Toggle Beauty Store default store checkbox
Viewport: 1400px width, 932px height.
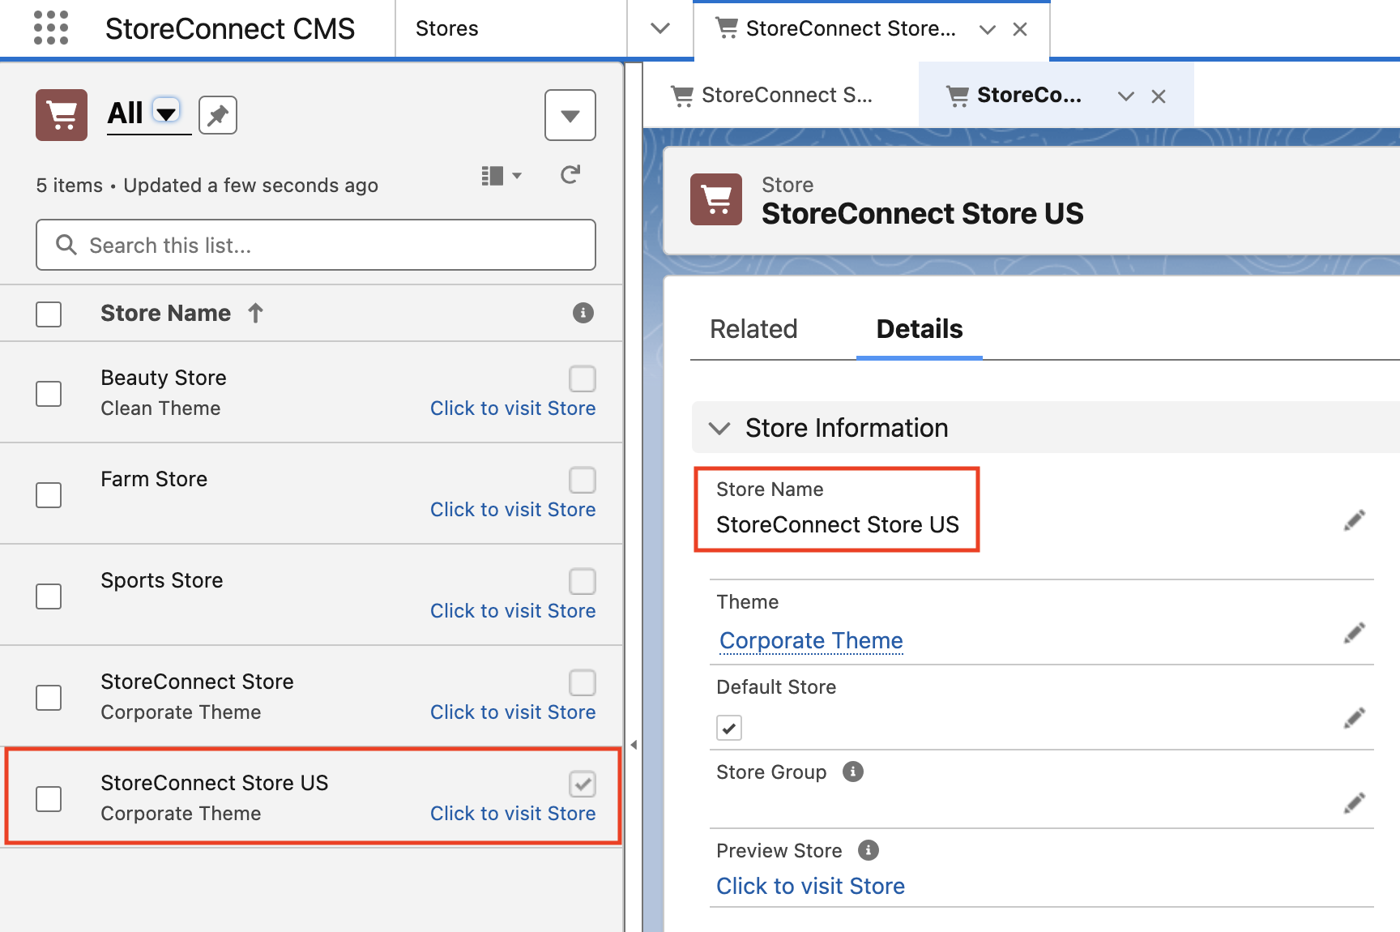[x=583, y=378]
